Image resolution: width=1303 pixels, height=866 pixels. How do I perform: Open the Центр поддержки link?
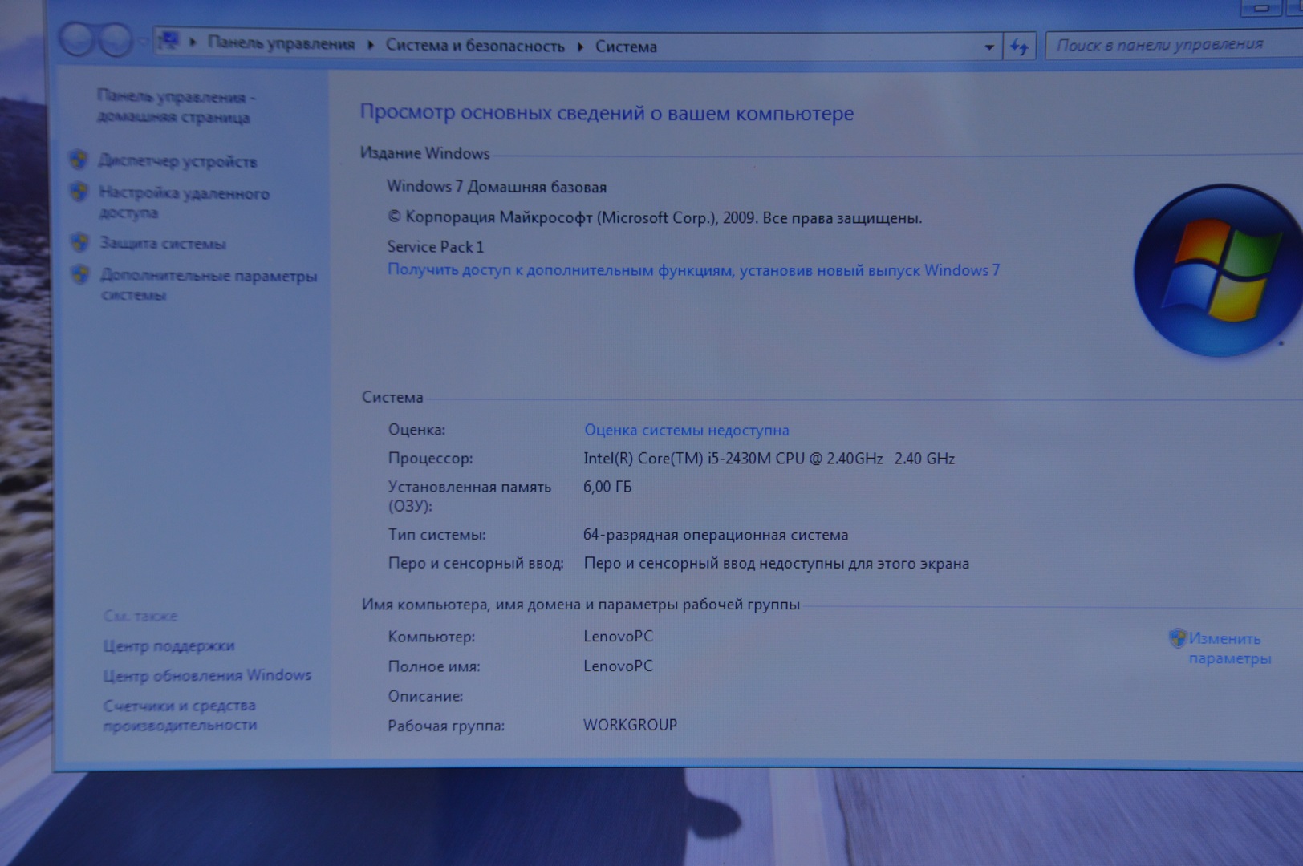[168, 645]
